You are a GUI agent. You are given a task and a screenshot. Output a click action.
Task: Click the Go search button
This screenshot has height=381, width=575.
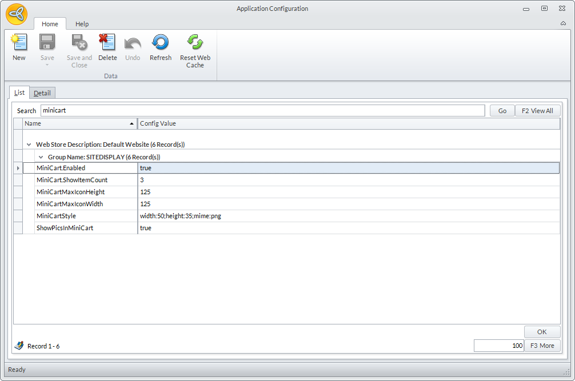click(502, 111)
